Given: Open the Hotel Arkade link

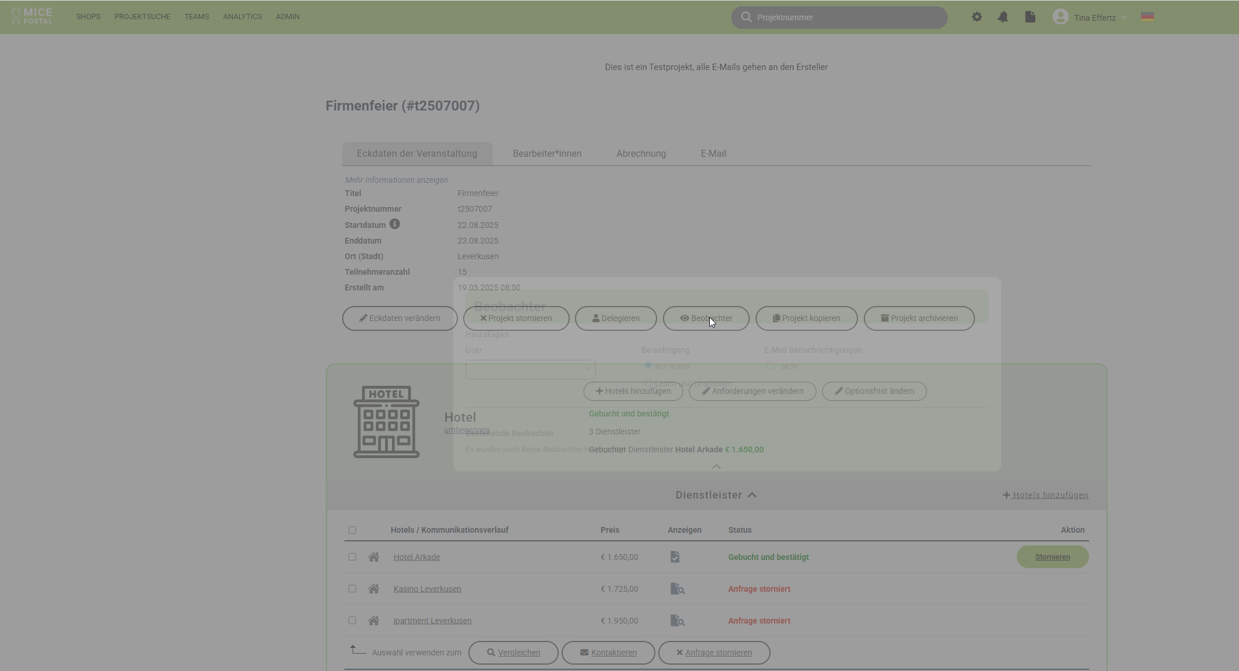Looking at the screenshot, I should (x=416, y=557).
